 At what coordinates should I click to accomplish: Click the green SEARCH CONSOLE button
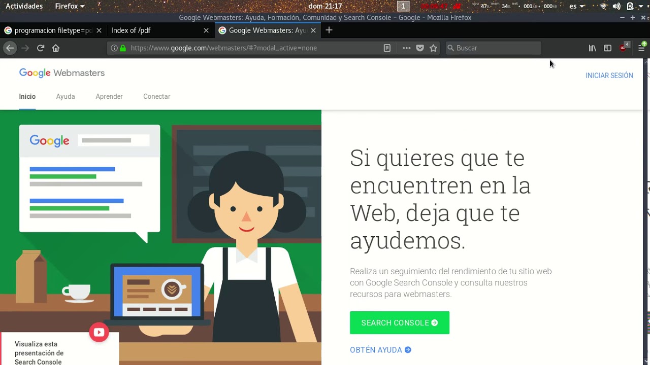(400, 322)
